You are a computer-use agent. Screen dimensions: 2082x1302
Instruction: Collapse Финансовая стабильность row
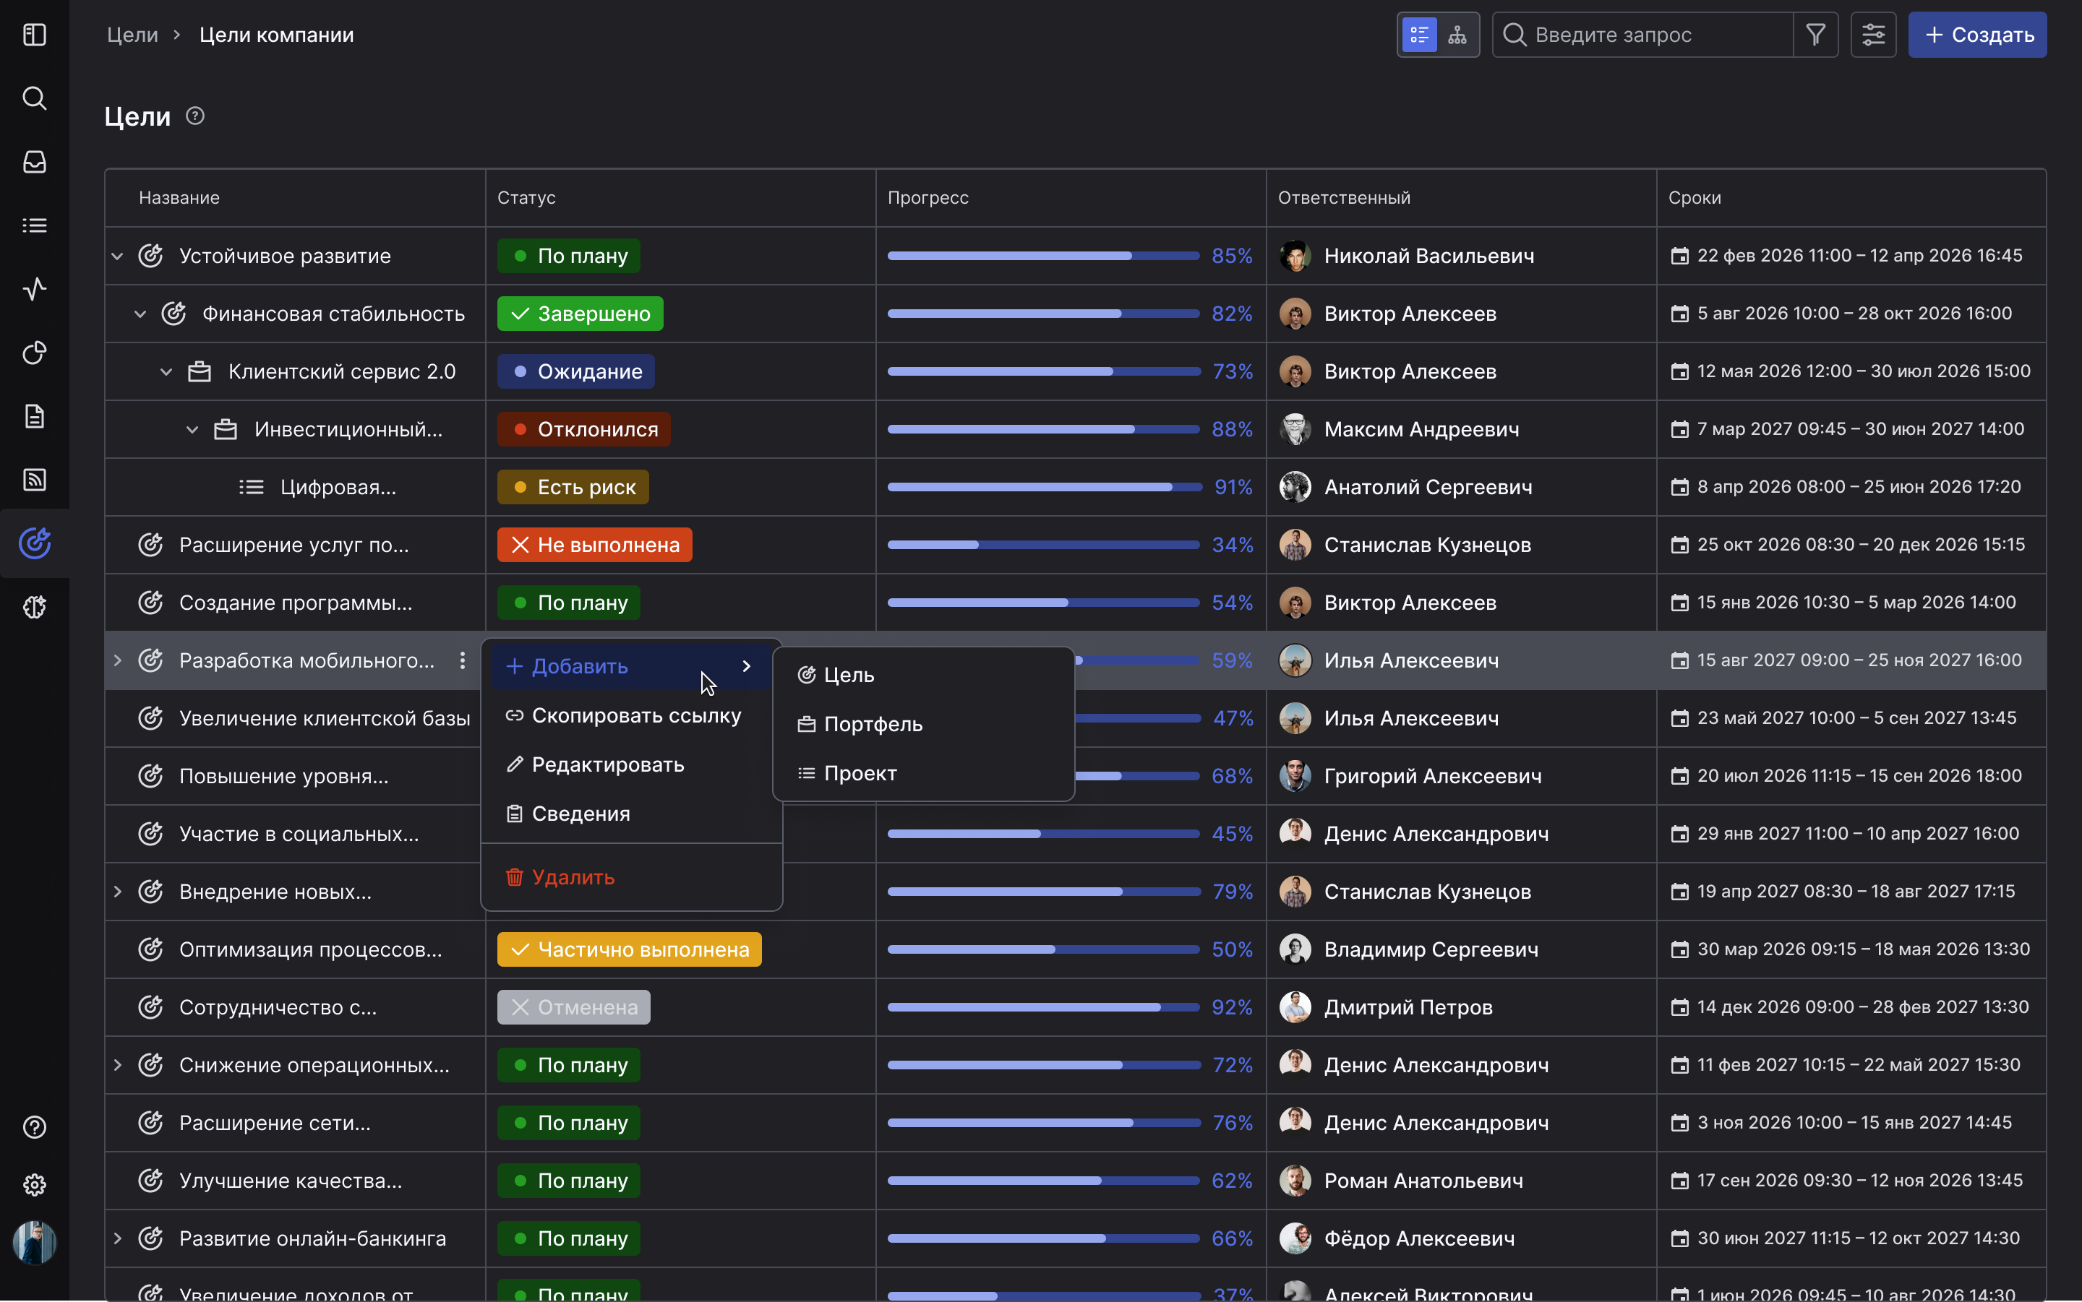point(140,314)
